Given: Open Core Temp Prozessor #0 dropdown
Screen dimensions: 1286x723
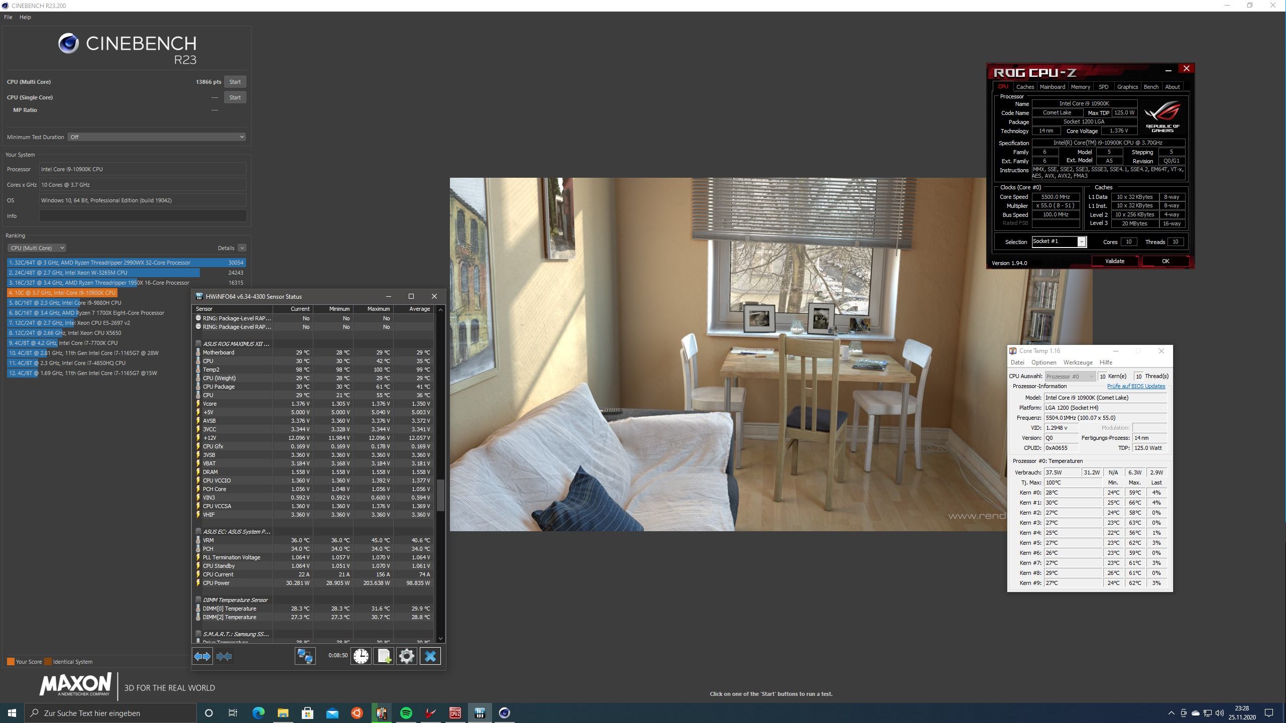Looking at the screenshot, I should coord(1070,376).
